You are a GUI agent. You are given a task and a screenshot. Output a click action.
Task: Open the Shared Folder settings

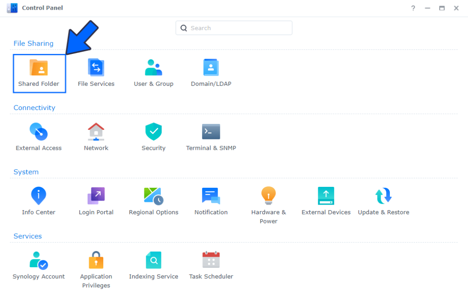(x=39, y=68)
